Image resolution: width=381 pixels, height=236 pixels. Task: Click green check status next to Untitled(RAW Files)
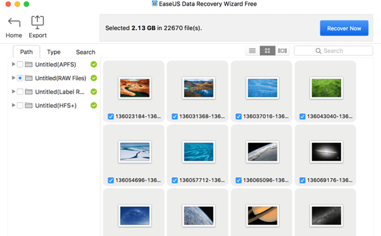tap(94, 78)
